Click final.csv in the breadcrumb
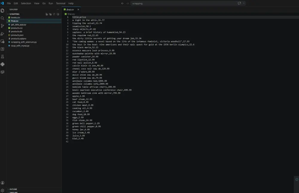299x193 pixels. click(x=71, y=14)
